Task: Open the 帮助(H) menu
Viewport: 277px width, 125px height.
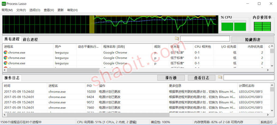Action: [x=72, y=10]
